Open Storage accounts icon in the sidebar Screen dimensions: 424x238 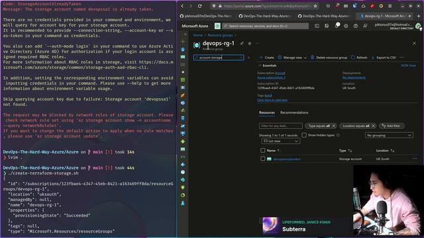point(183,149)
